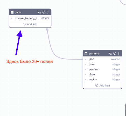126x116 pixels.
Task: Open three-dot menu of json table
Action: (48, 12)
